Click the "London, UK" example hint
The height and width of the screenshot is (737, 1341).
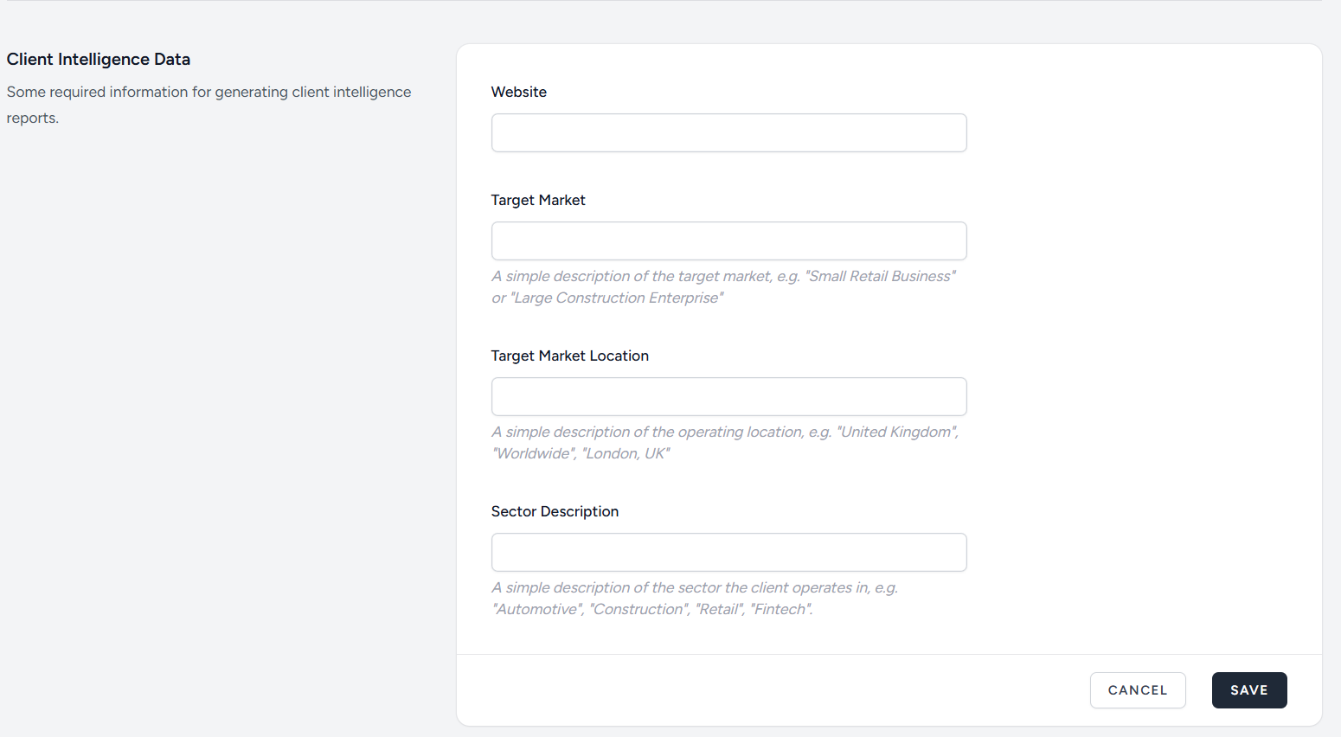626,453
